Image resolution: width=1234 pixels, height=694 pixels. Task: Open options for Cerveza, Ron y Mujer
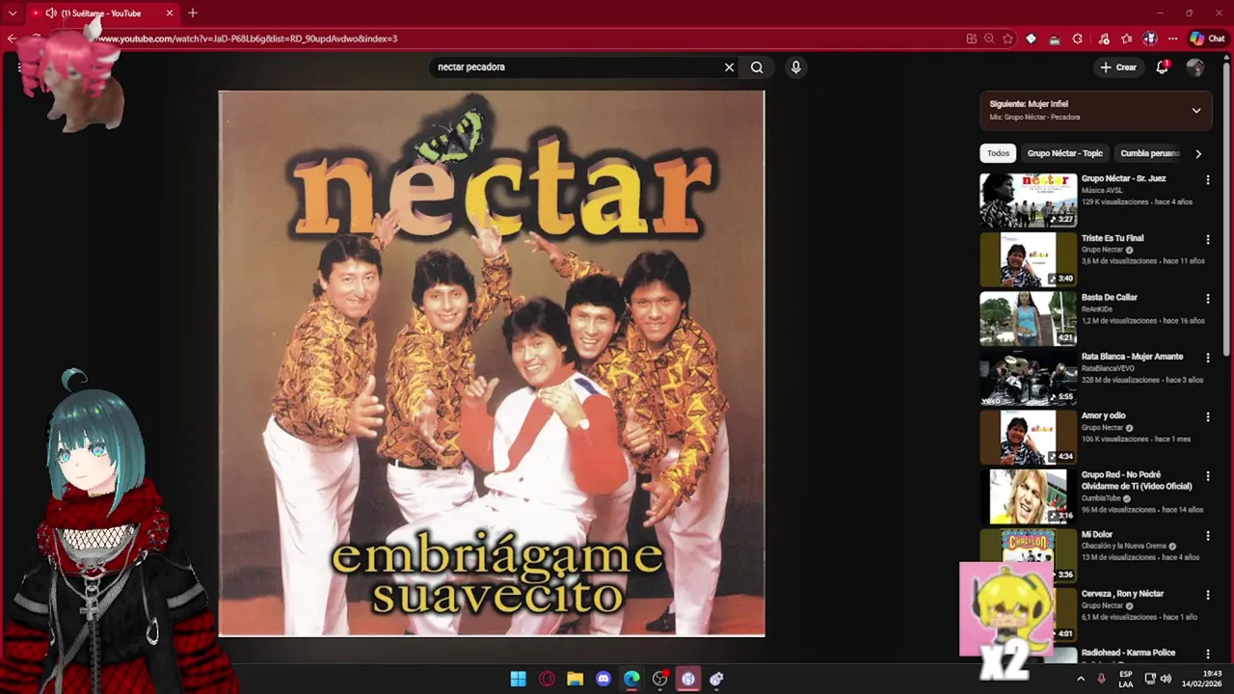click(1207, 595)
